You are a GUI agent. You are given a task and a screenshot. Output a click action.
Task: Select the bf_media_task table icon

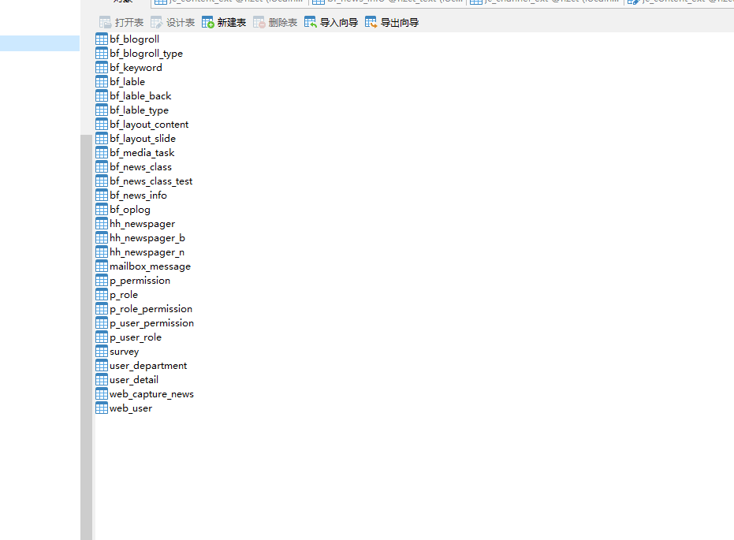(102, 153)
